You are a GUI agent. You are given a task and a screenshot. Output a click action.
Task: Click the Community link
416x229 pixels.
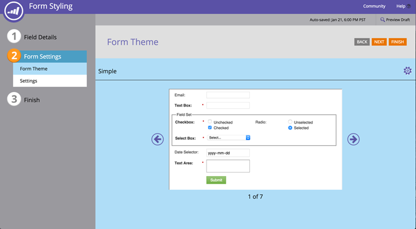pyautogui.click(x=374, y=6)
